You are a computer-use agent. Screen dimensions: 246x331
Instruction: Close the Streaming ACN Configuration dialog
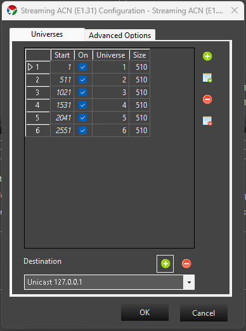(x=235, y=10)
